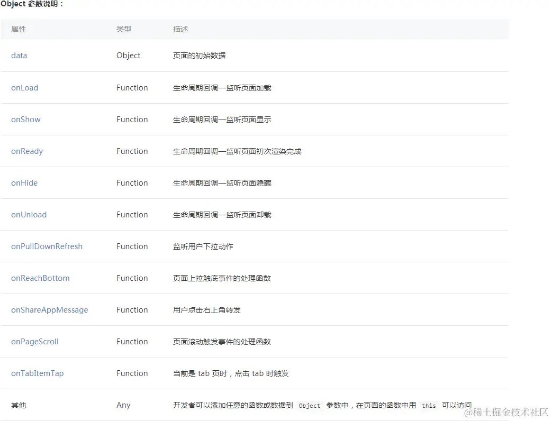Screen dimensions: 552x421
Task: Open the data property link
Action: (x=19, y=56)
